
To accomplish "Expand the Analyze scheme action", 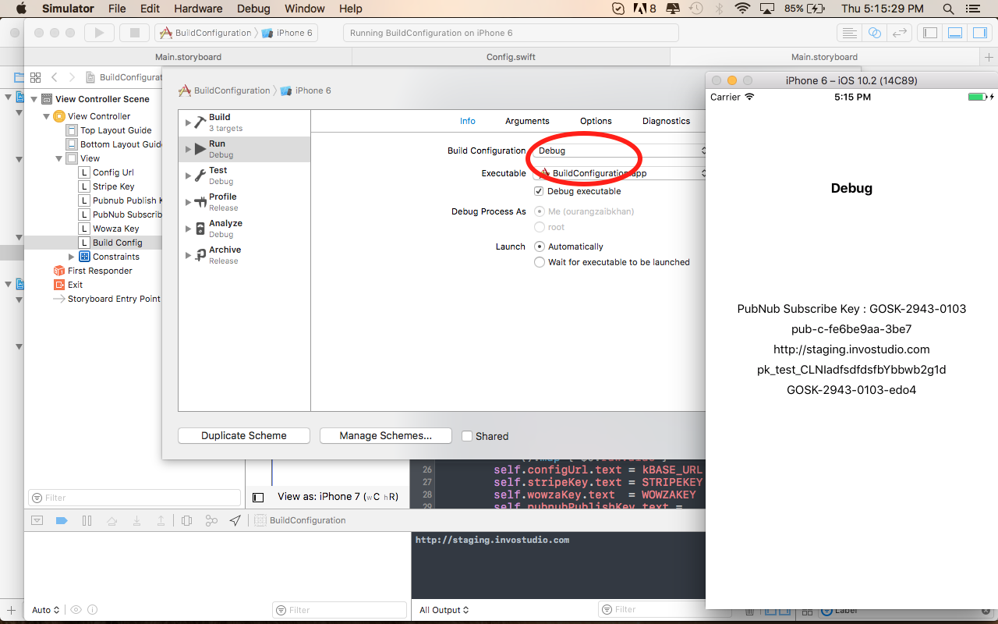I will [x=188, y=229].
